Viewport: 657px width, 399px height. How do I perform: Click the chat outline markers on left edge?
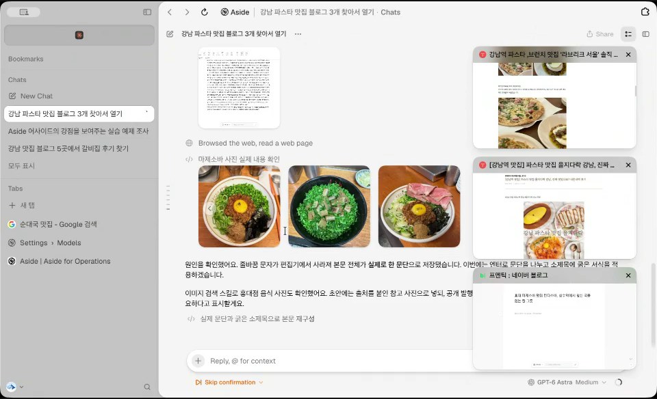coord(168,197)
